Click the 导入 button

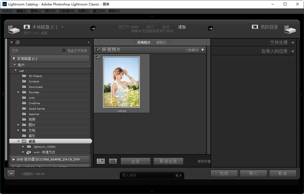click(253, 173)
